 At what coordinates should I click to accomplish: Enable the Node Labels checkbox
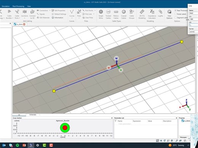176,14
